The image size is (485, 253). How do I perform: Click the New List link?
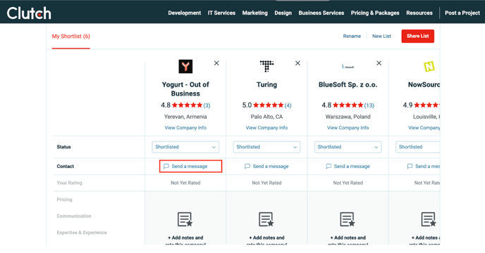[381, 36]
